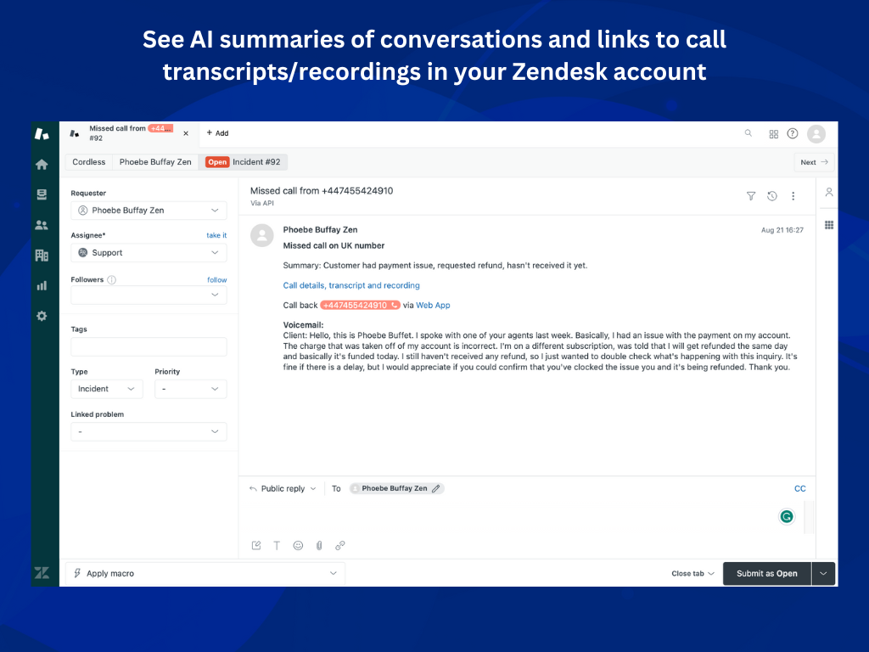869x652 pixels.
Task: Click the follow link
Action: click(216, 280)
